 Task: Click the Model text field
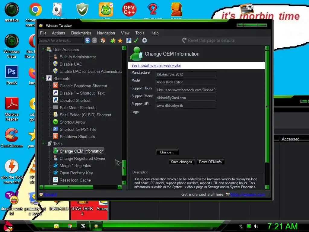[186, 82]
